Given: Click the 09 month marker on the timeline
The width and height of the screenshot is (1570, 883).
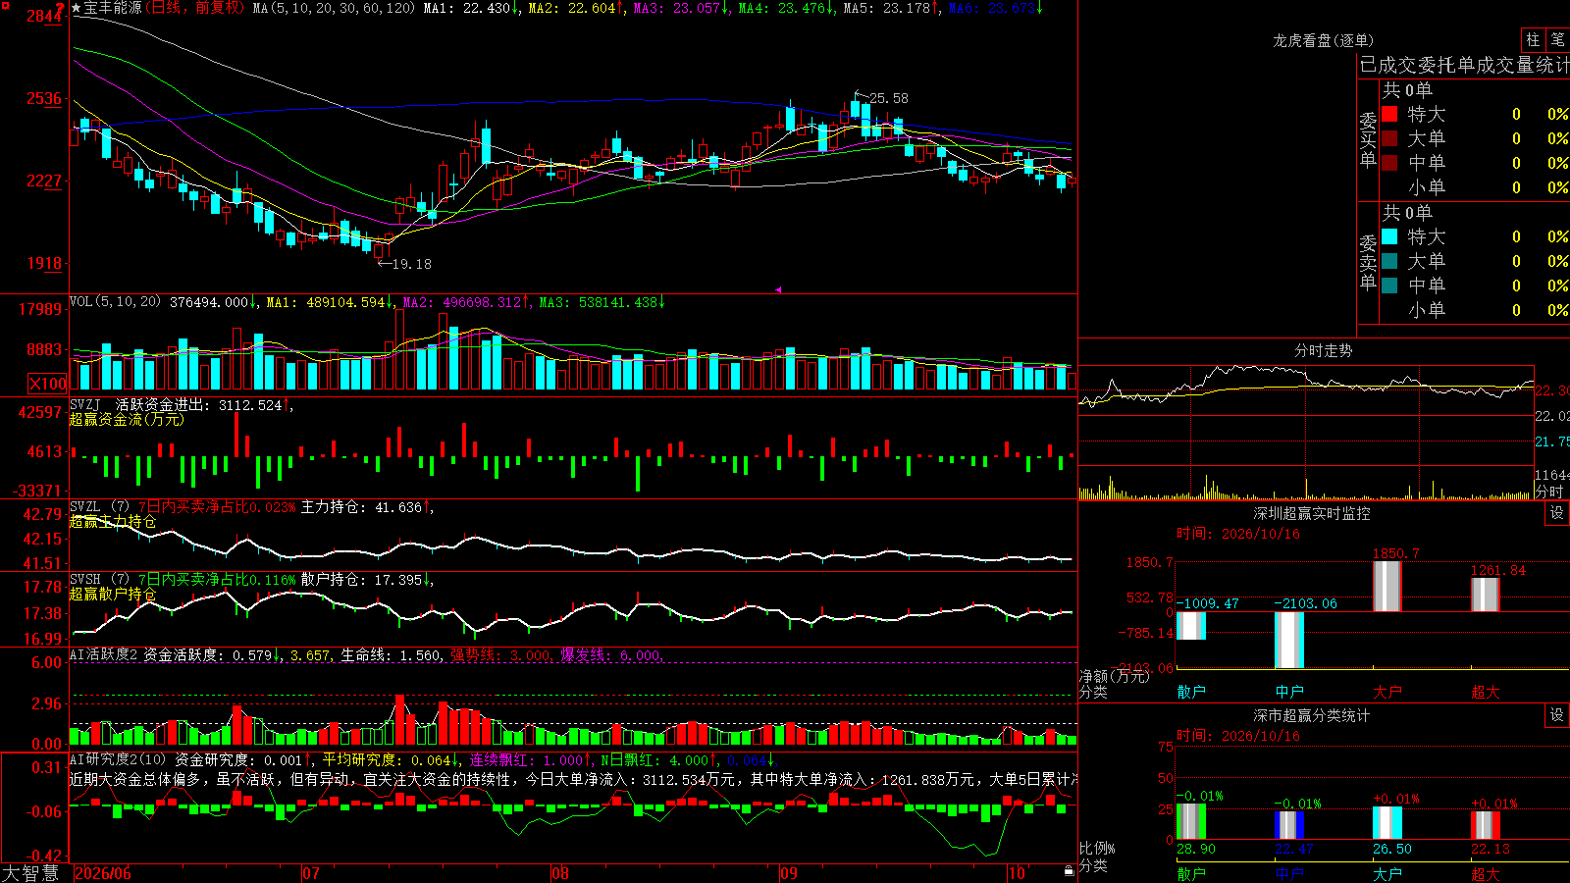Looking at the screenshot, I should 788,872.
